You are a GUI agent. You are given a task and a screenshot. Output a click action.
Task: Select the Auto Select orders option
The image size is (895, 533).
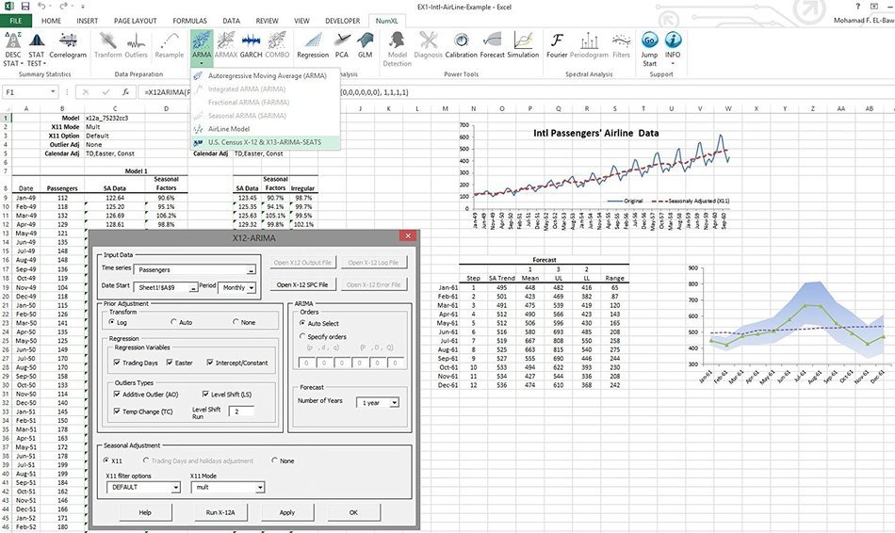click(319, 323)
